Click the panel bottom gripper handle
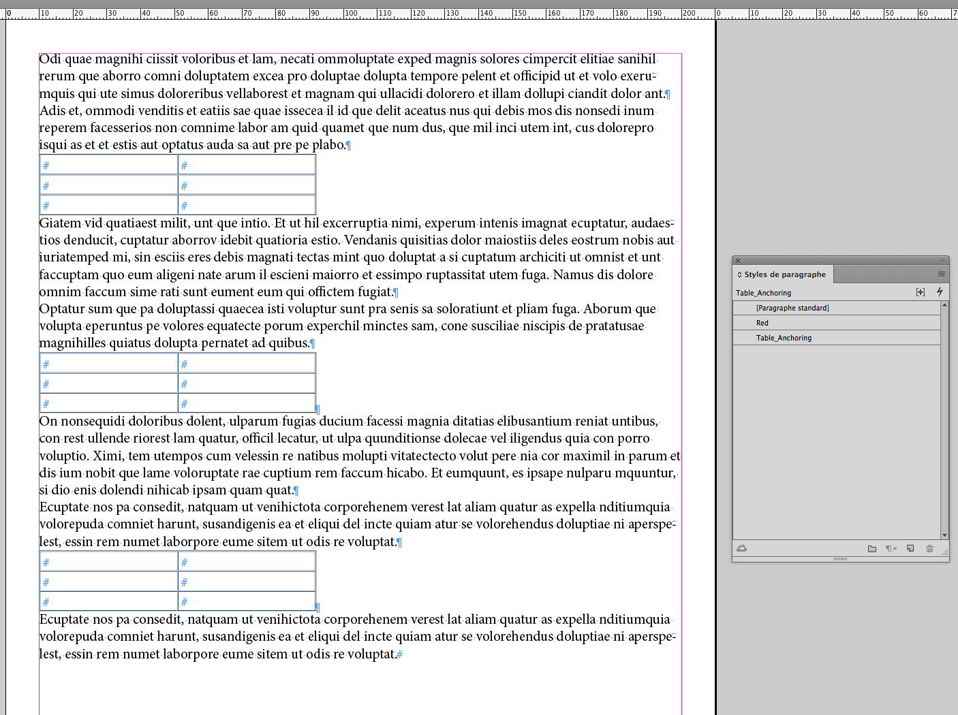This screenshot has width=958, height=715. [x=841, y=559]
